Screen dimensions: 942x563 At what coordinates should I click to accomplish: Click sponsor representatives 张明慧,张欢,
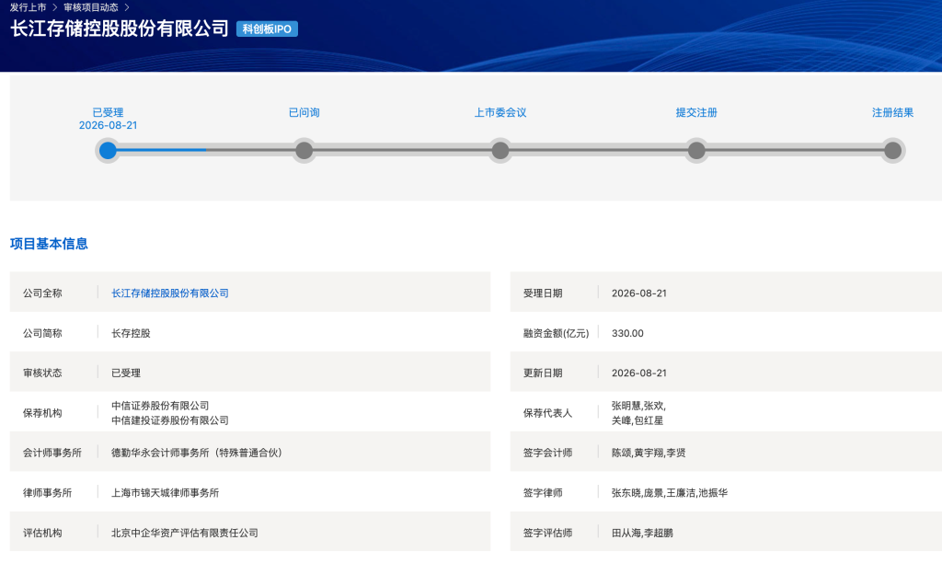click(638, 406)
